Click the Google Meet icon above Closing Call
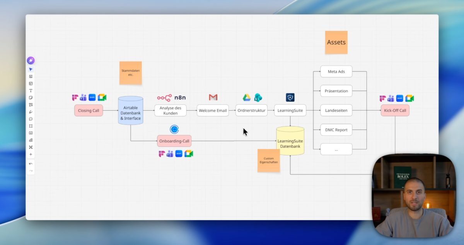 (x=102, y=98)
